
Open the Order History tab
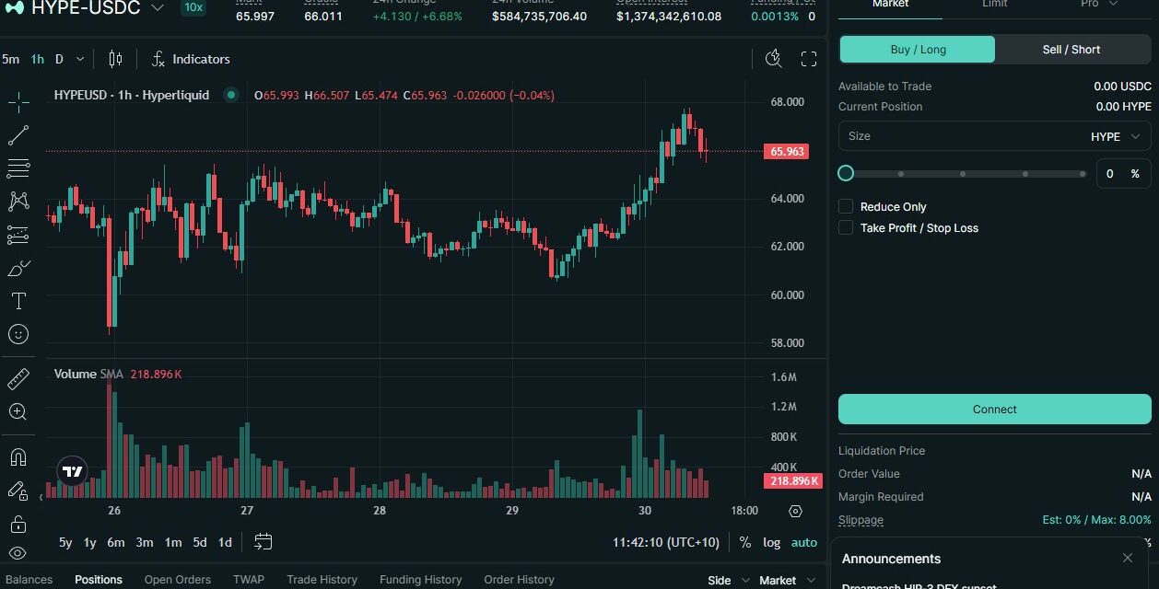[520, 580]
